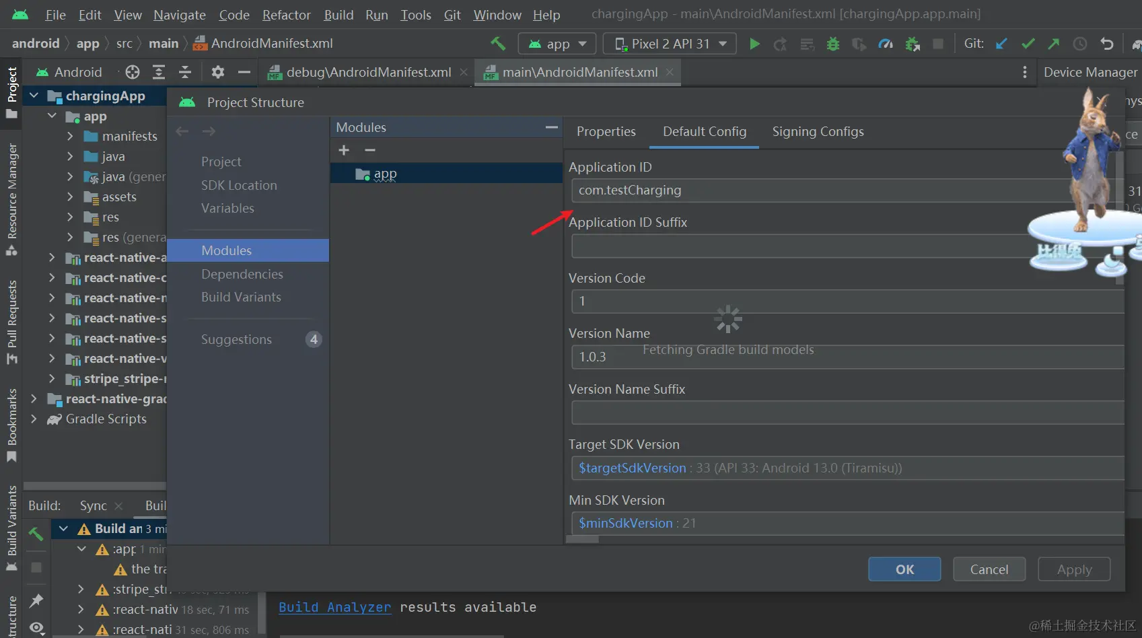1142x638 pixels.
Task: Toggle the Build Variants tool window strip
Action: pyautogui.click(x=11, y=528)
